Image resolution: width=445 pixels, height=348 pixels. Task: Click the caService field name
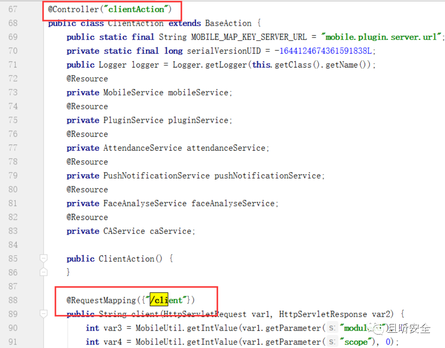tap(171, 232)
